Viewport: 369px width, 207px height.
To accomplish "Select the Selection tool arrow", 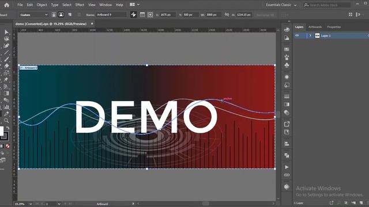I will pyautogui.click(x=6, y=32).
